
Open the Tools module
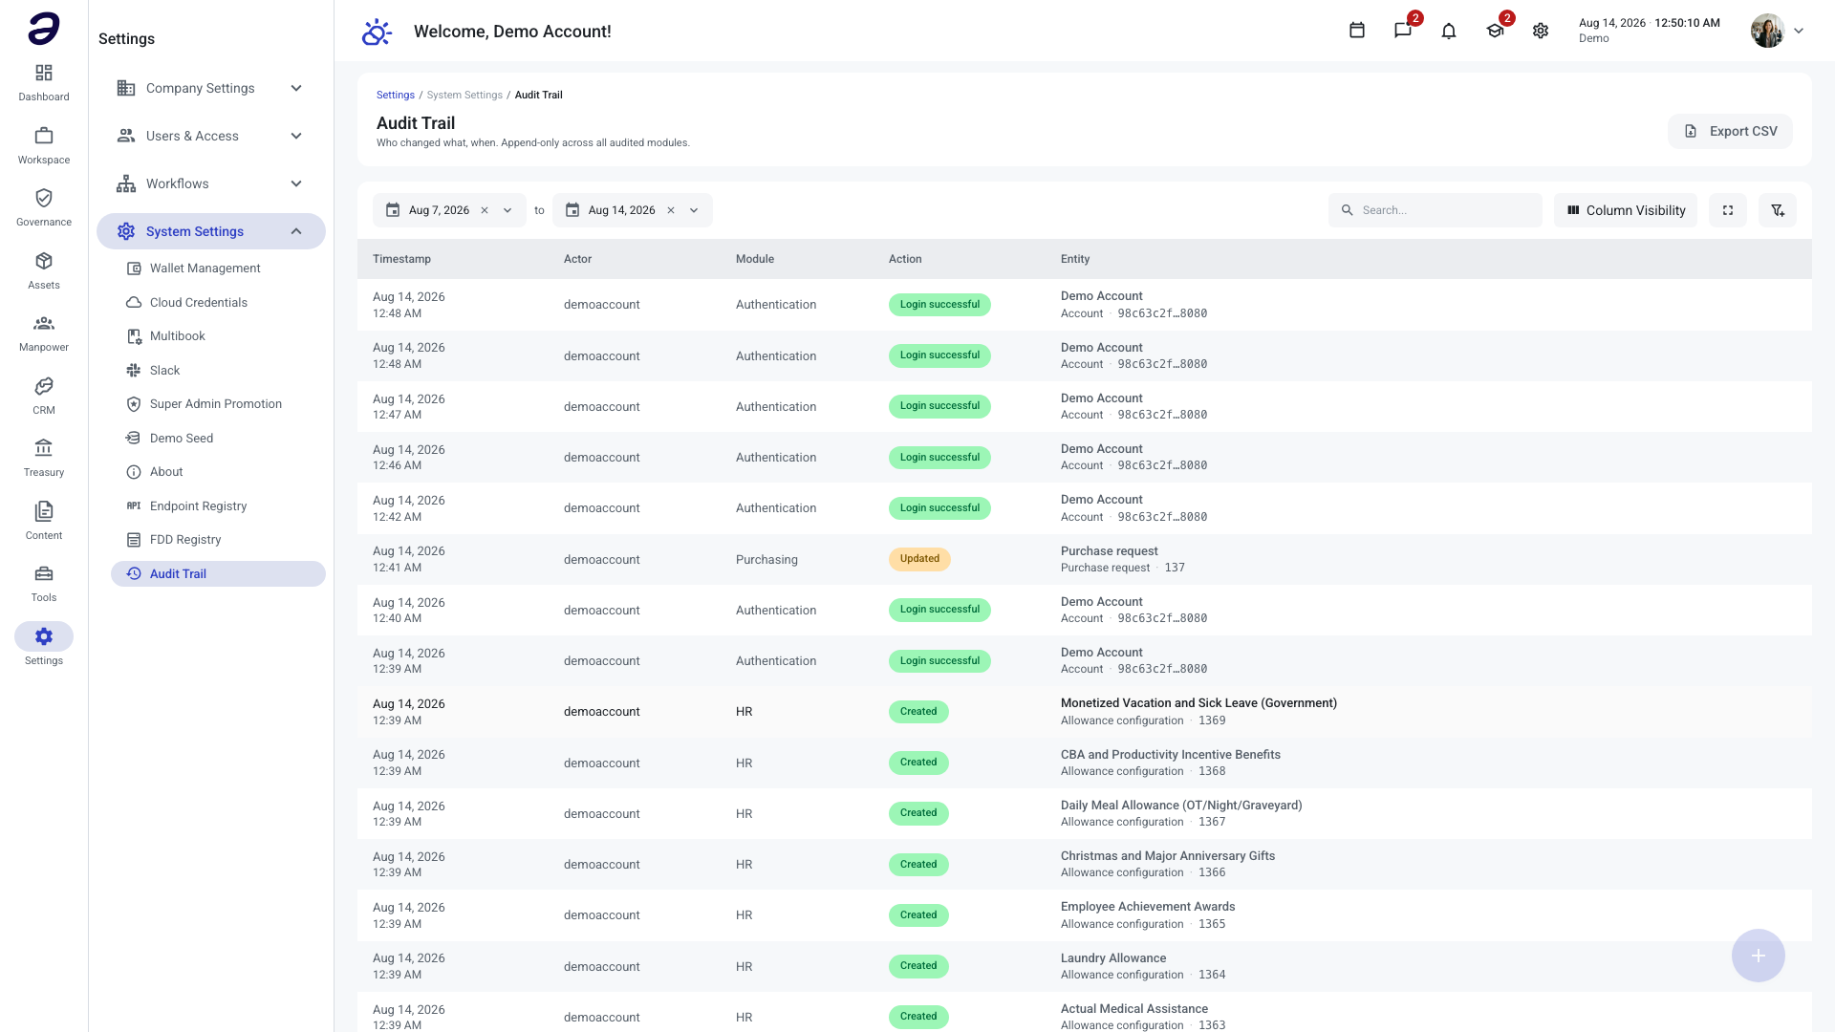44,584
